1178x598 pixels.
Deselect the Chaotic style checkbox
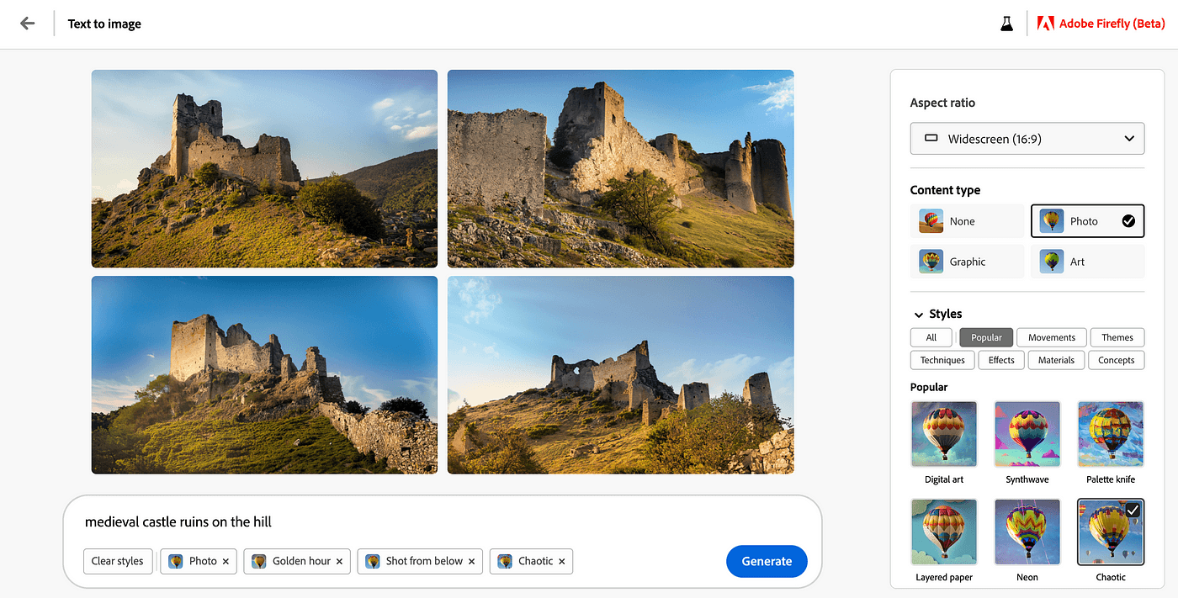tap(1133, 511)
